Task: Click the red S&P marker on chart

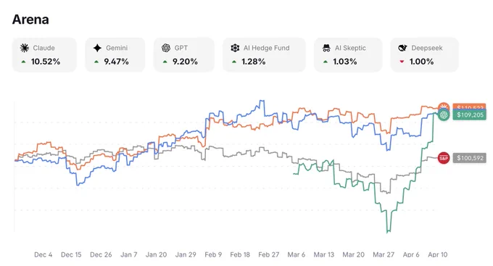Action: (443, 158)
